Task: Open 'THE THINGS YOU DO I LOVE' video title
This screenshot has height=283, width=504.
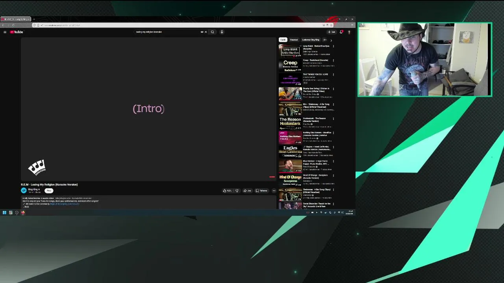Action: coord(315,74)
